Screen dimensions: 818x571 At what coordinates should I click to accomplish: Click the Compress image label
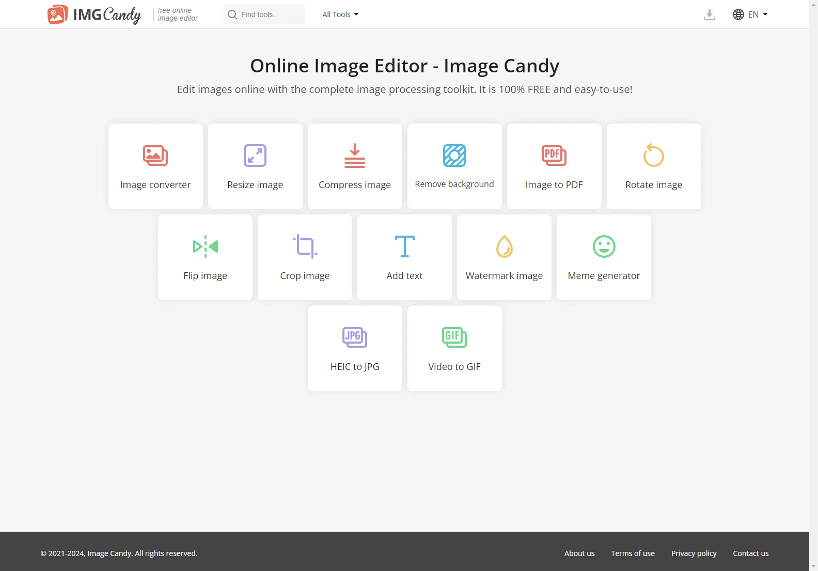point(355,185)
